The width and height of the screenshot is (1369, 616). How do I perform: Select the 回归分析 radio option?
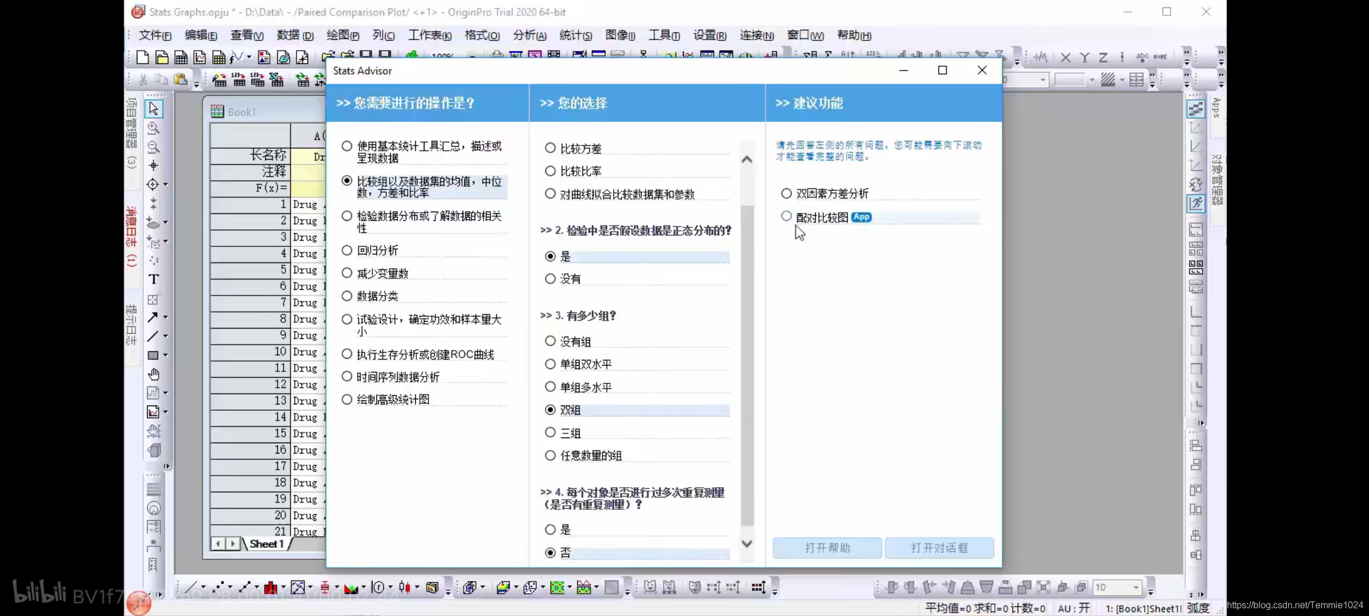click(x=347, y=250)
